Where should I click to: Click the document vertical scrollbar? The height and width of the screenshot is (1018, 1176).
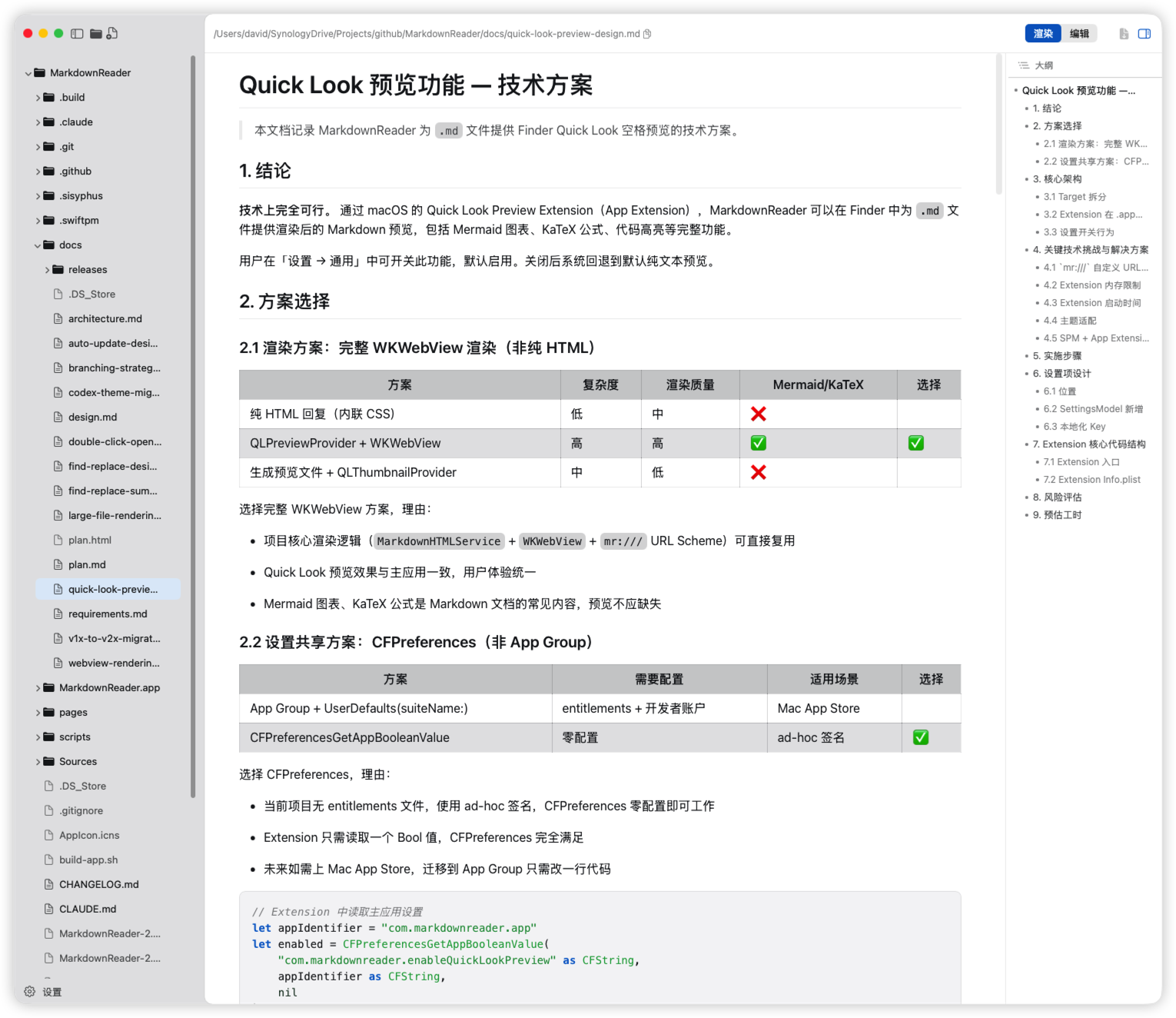point(998,124)
